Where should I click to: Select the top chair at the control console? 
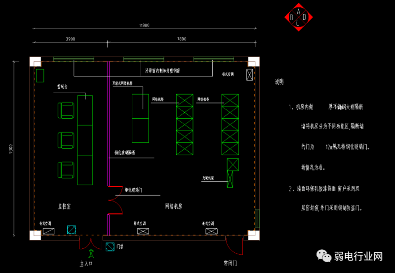point(66,110)
